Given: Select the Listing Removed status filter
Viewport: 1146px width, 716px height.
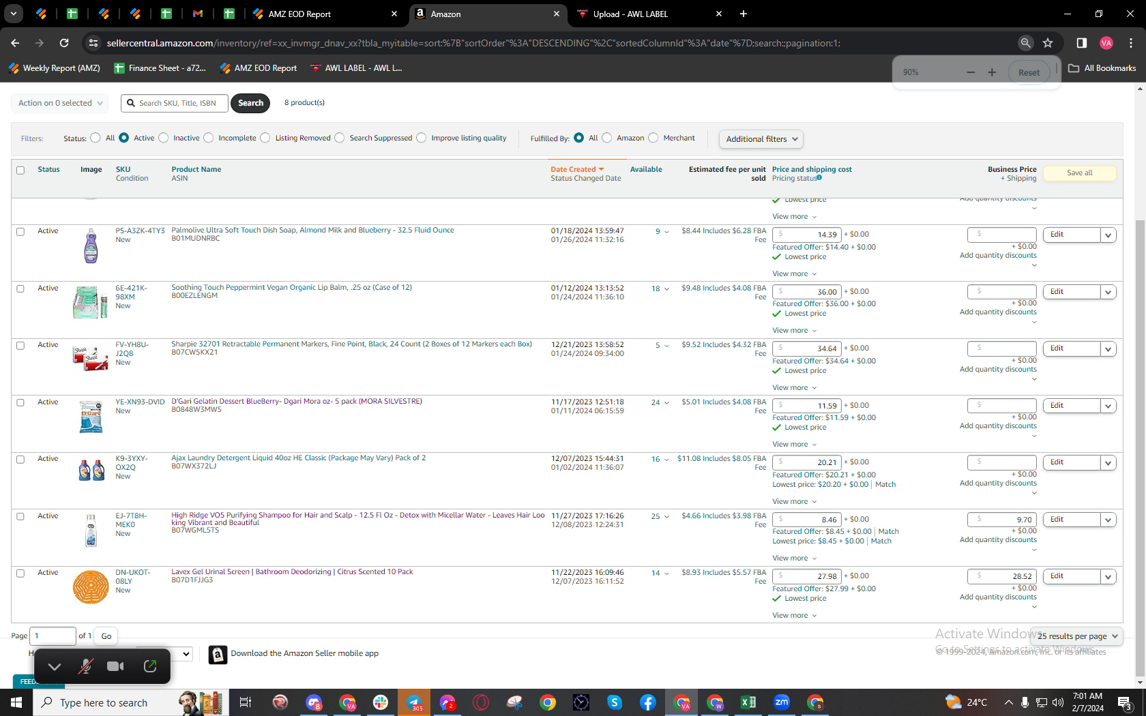Looking at the screenshot, I should (265, 138).
